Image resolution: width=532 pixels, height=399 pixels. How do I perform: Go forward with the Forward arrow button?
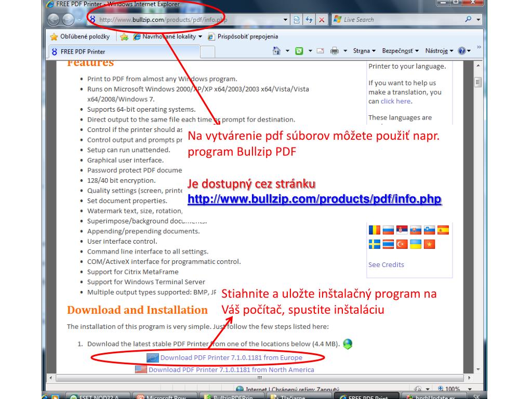pyautogui.click(x=68, y=20)
